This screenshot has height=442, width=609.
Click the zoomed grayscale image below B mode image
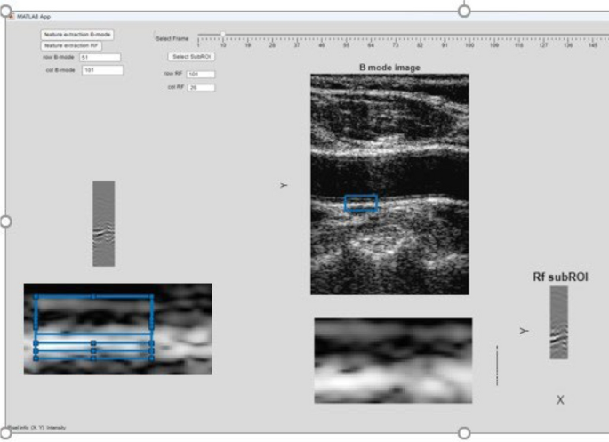393,351
